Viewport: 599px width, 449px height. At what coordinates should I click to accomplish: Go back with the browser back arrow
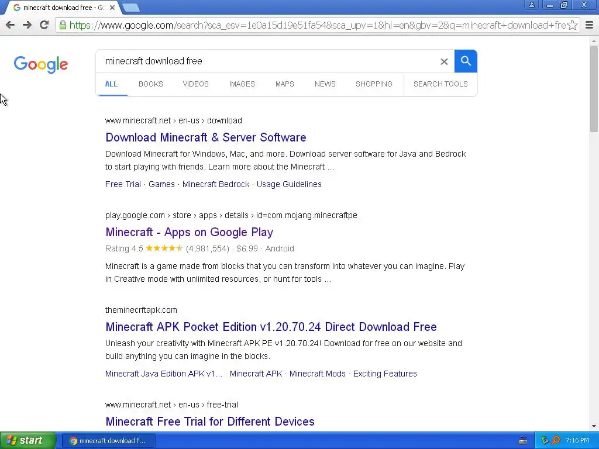[x=11, y=25]
